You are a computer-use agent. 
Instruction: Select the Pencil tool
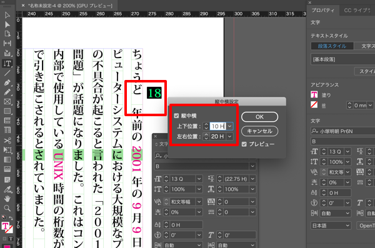[7, 92]
